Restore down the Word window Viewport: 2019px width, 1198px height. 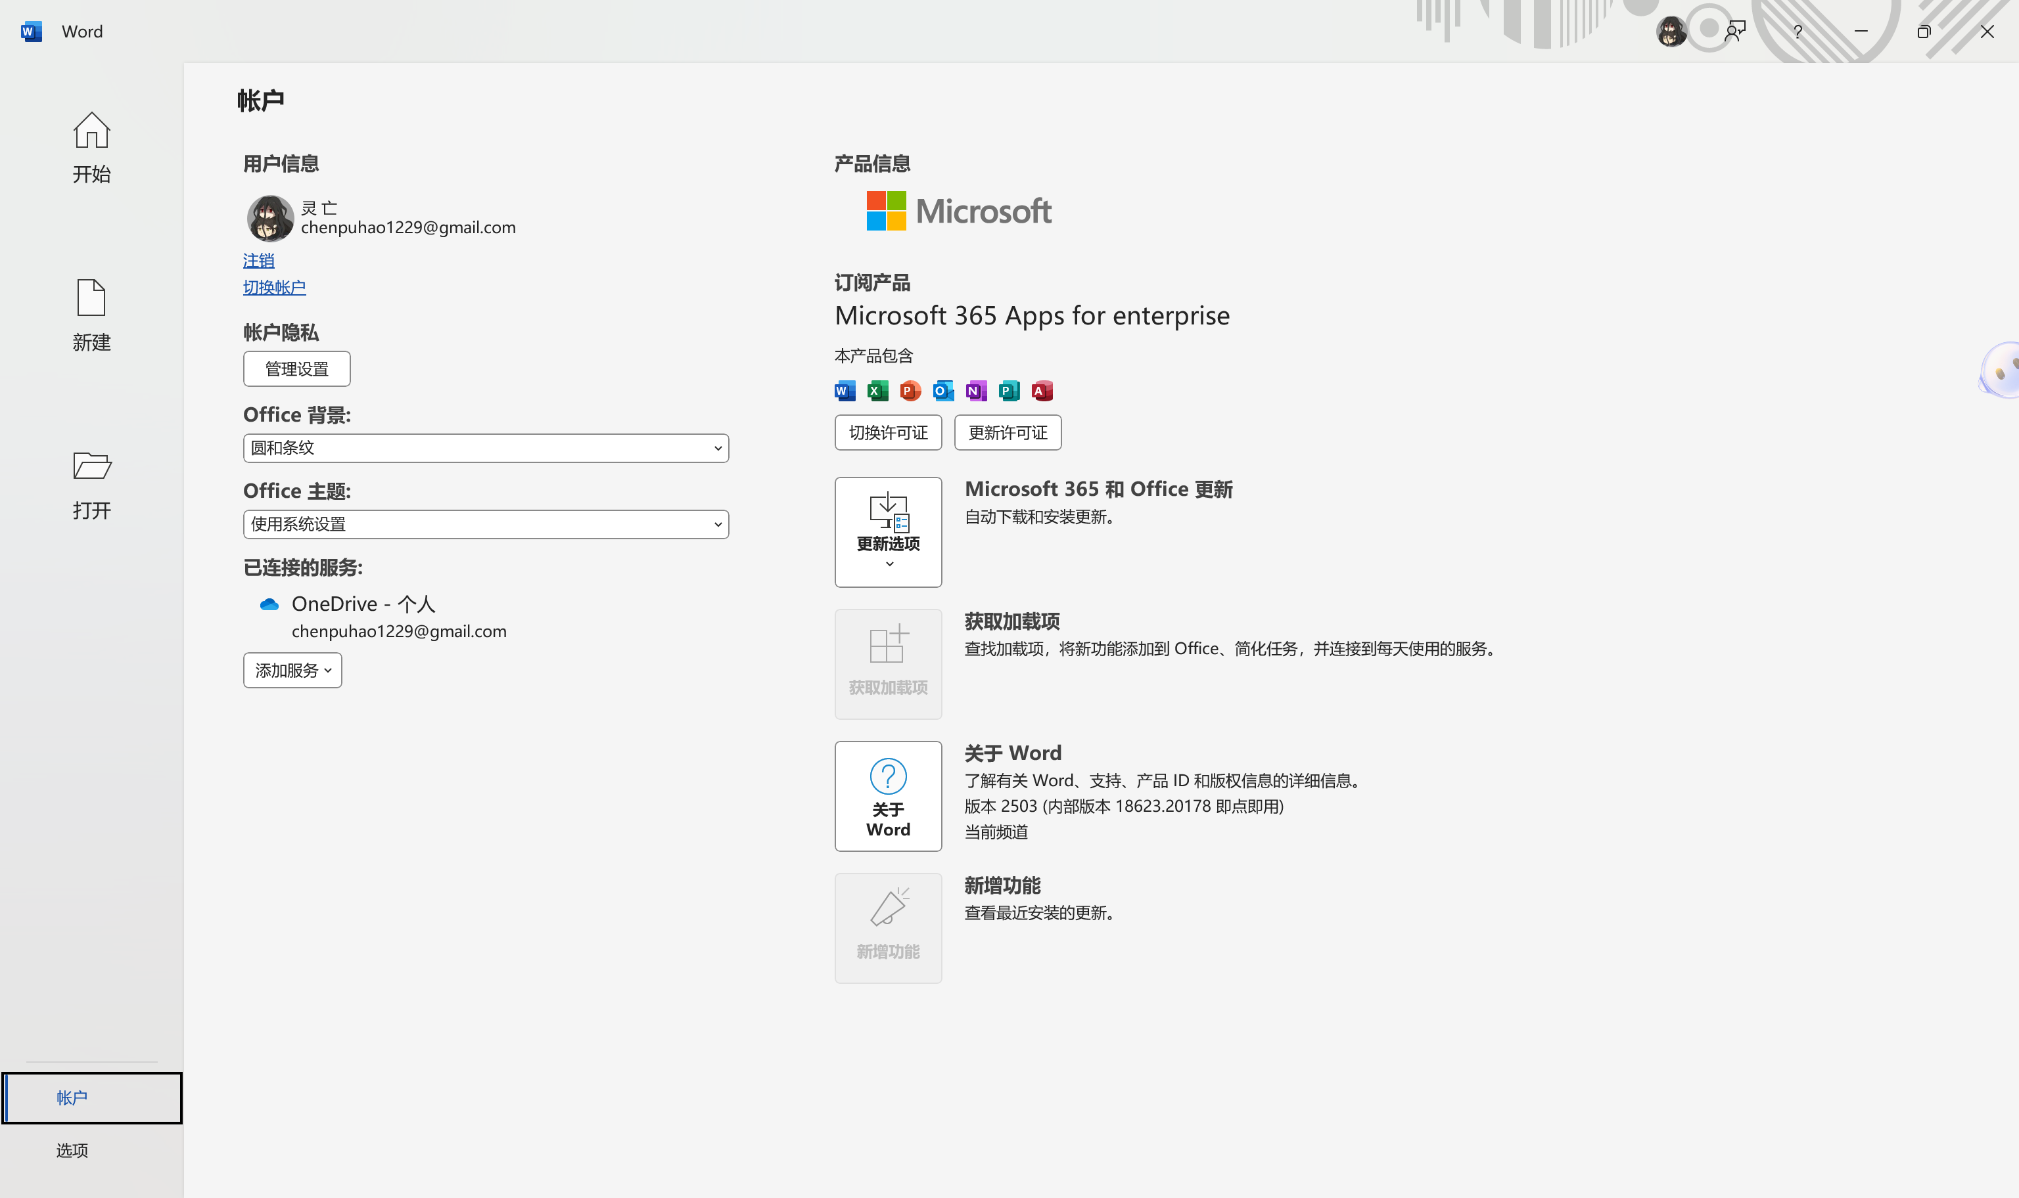coord(1924,32)
